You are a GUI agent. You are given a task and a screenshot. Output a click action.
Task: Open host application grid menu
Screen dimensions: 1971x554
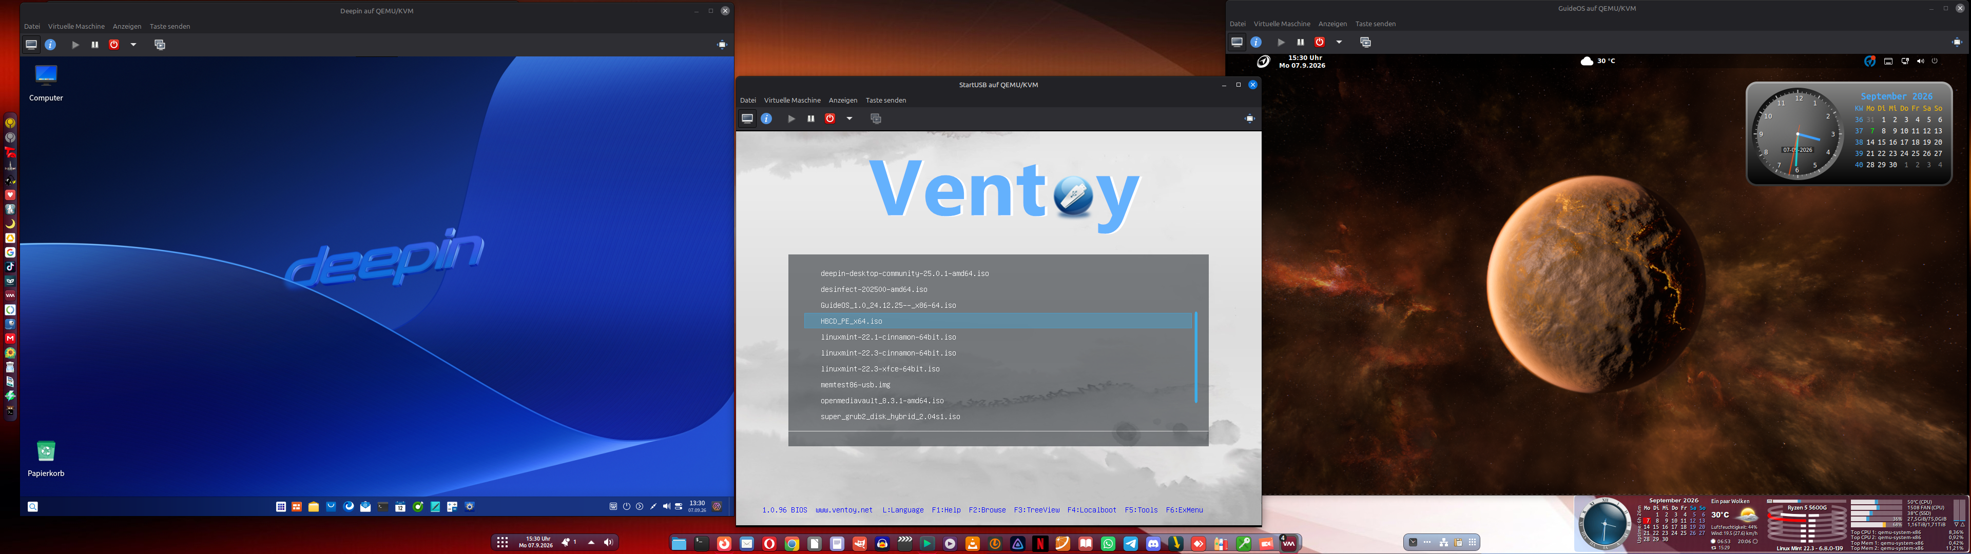pos(502,543)
